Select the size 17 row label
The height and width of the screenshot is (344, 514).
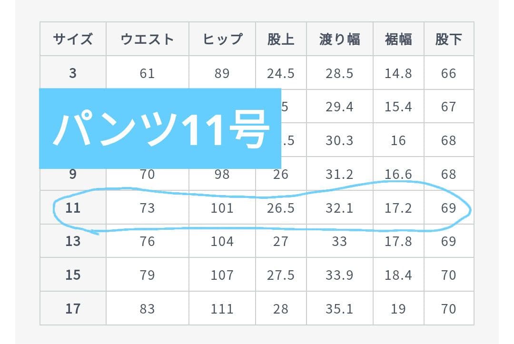tap(73, 309)
